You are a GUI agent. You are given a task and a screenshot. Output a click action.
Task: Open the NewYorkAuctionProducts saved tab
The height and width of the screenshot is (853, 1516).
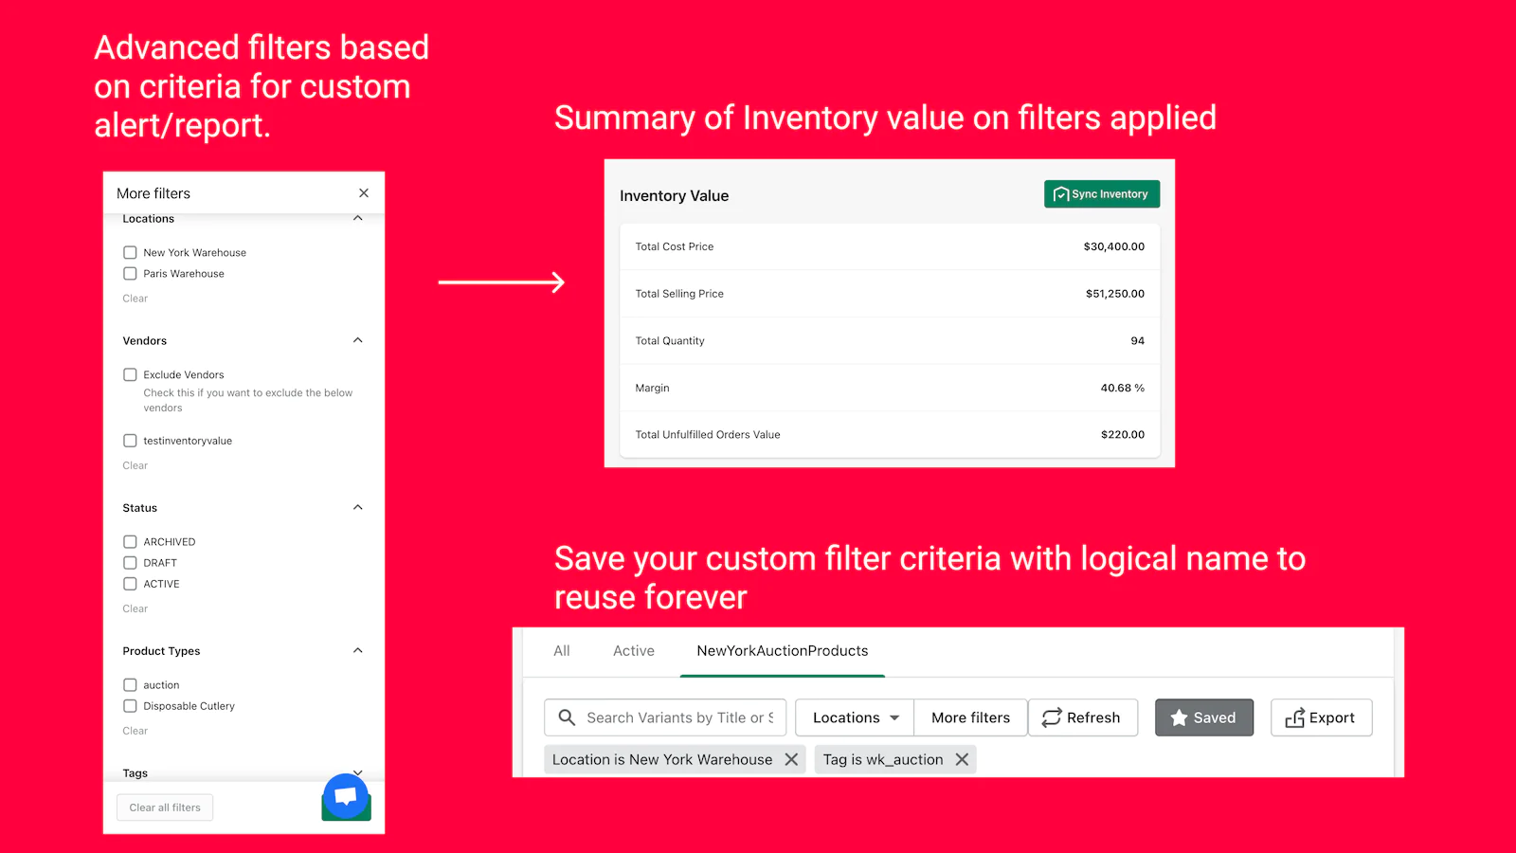coord(782,651)
